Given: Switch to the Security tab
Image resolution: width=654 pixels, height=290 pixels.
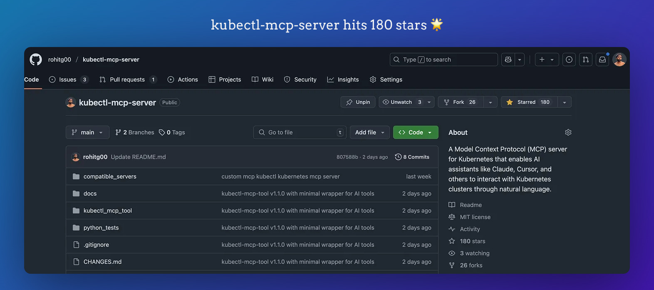Looking at the screenshot, I should (x=300, y=79).
